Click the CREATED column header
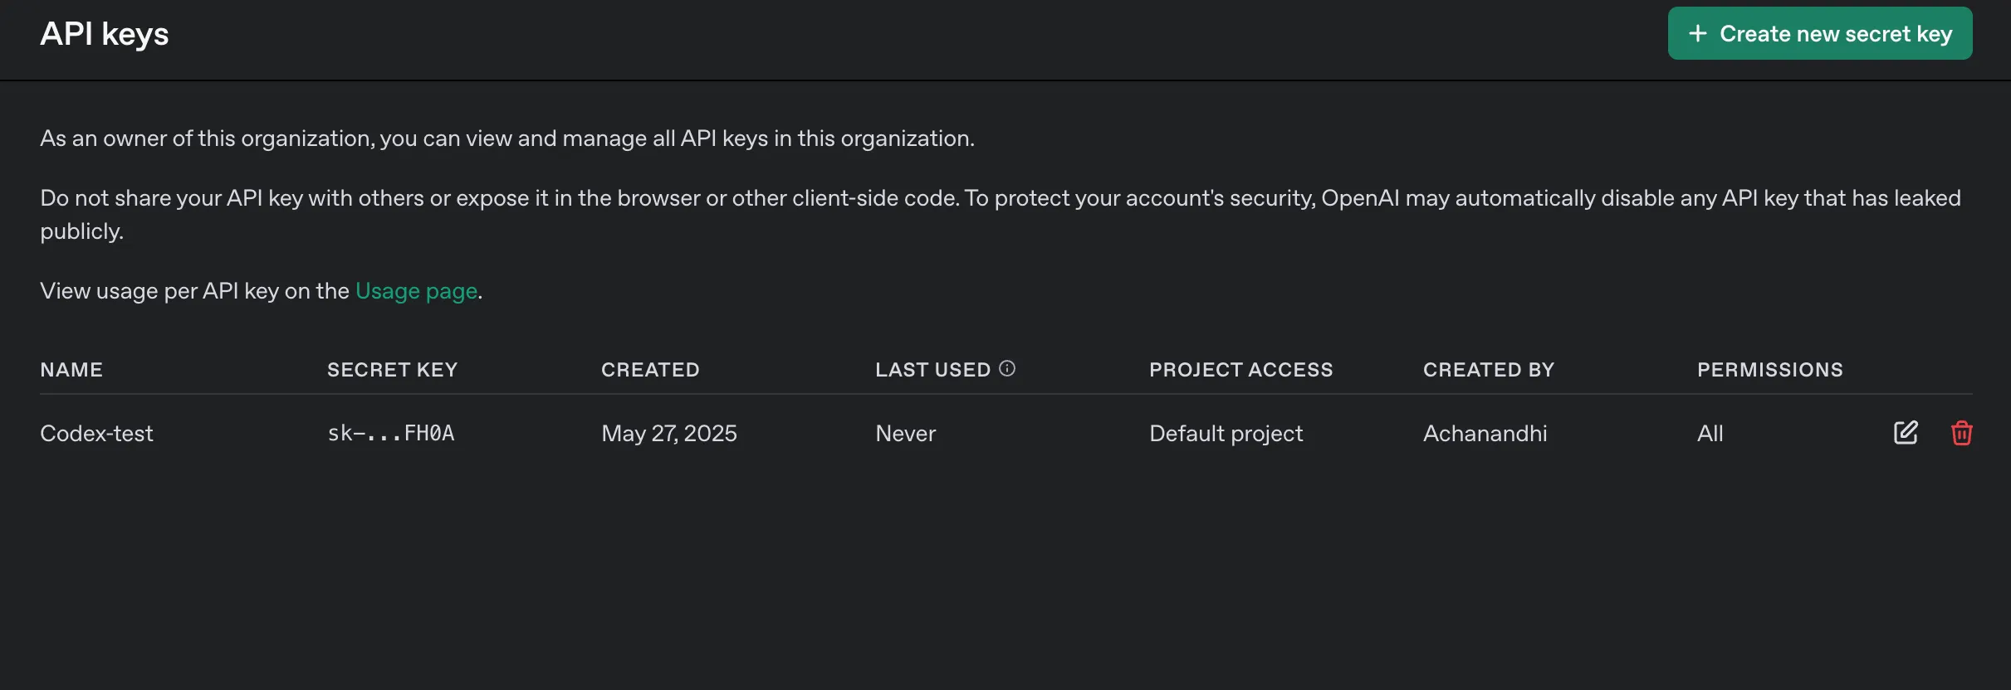Viewport: 2011px width, 690px height. point(650,370)
